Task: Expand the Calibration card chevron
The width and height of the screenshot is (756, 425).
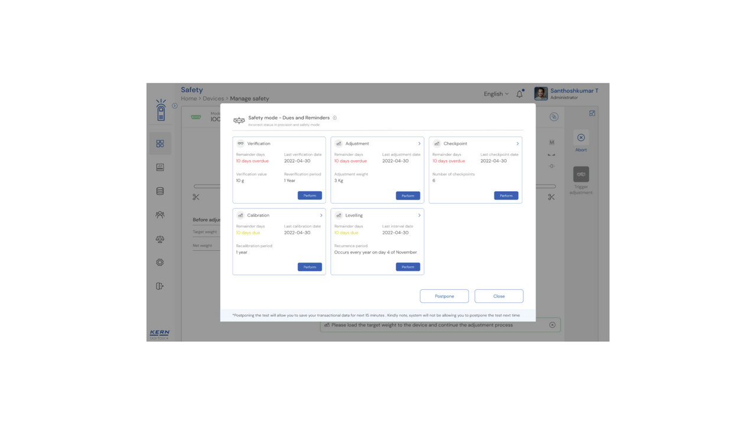Action: (x=321, y=215)
